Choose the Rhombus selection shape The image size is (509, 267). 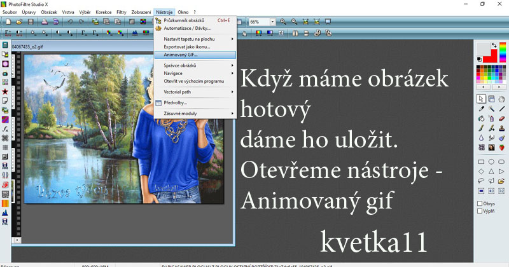tap(481, 171)
